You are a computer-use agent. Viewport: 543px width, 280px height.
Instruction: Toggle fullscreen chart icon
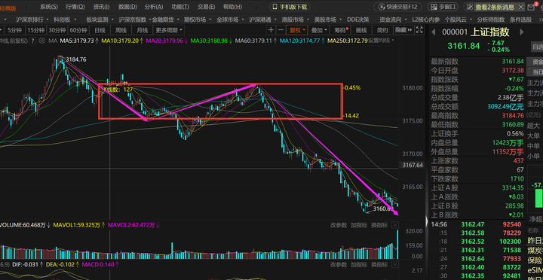pyautogui.click(x=419, y=30)
